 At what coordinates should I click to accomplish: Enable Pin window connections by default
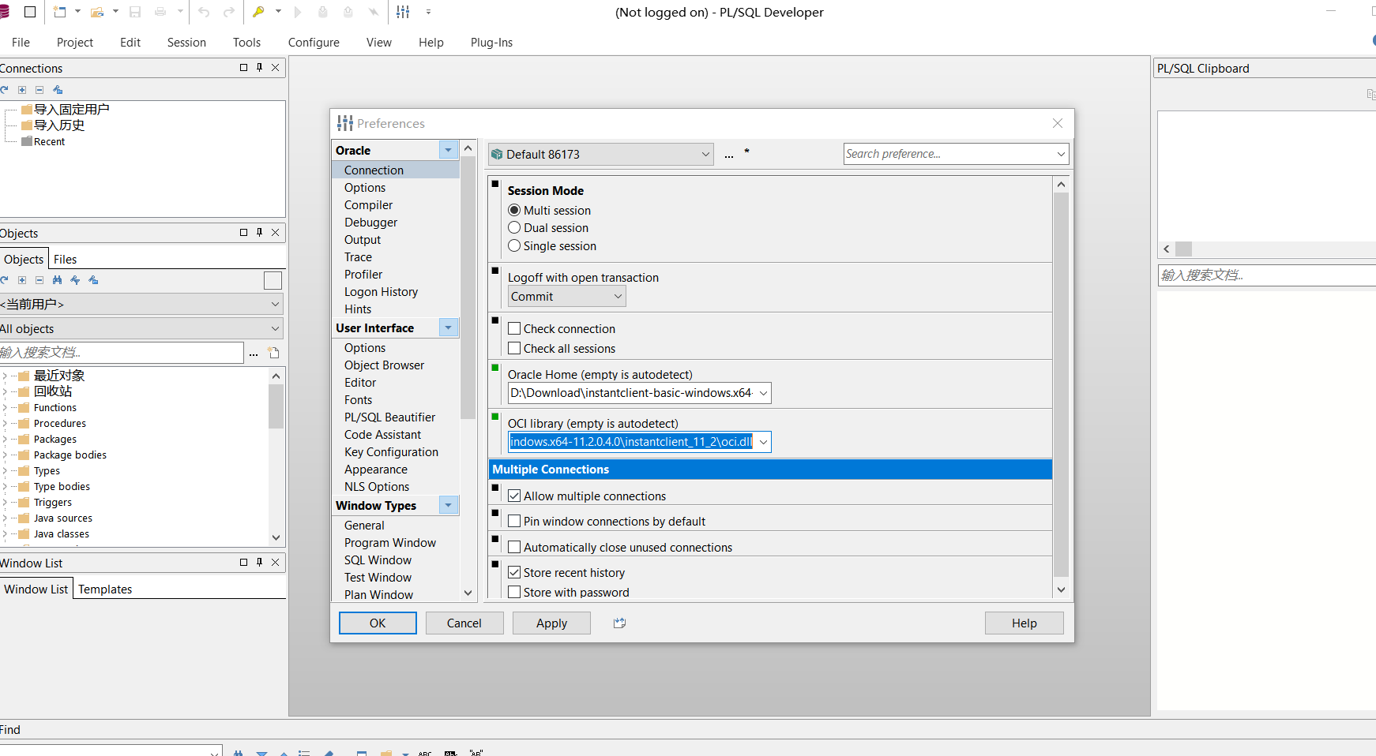pos(514,521)
